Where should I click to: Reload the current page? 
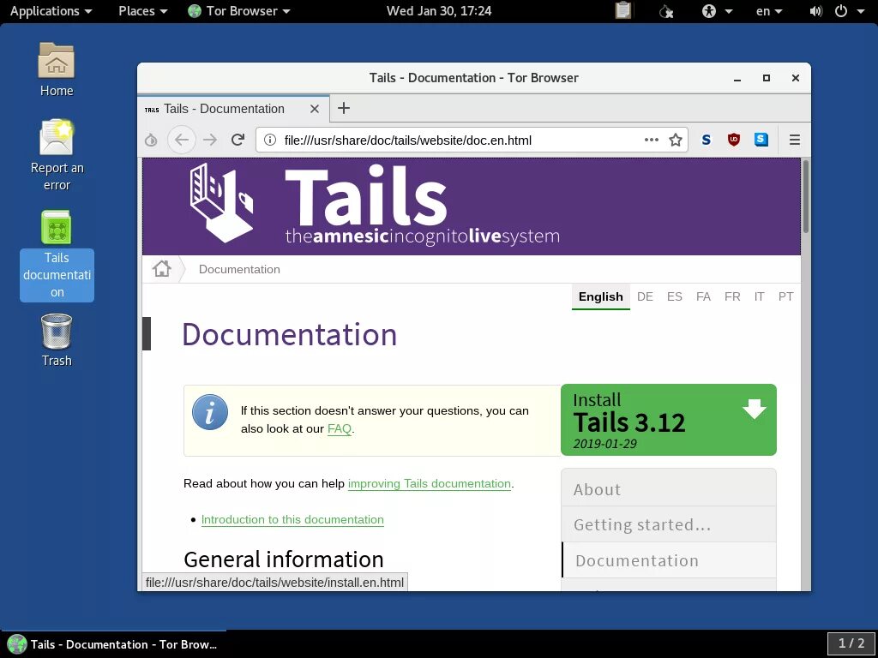[x=238, y=140]
